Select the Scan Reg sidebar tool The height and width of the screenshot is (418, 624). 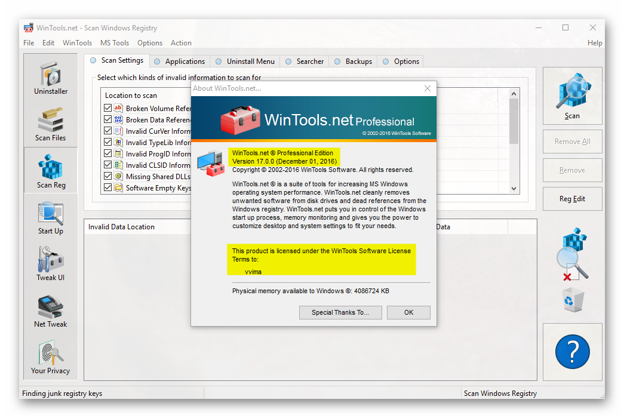51,170
